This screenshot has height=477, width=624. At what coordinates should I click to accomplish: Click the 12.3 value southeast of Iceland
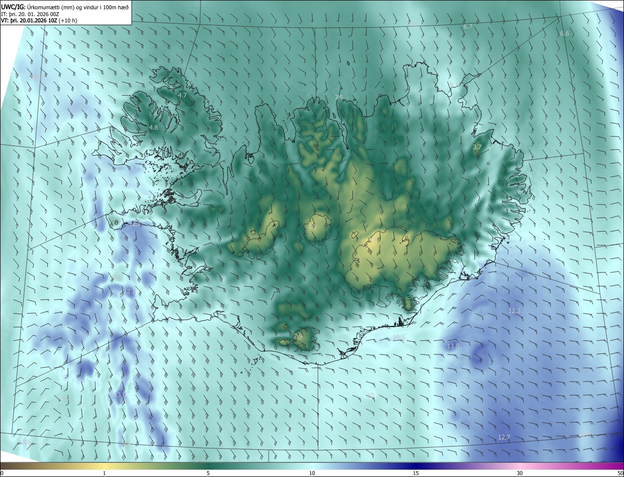pyautogui.click(x=514, y=311)
